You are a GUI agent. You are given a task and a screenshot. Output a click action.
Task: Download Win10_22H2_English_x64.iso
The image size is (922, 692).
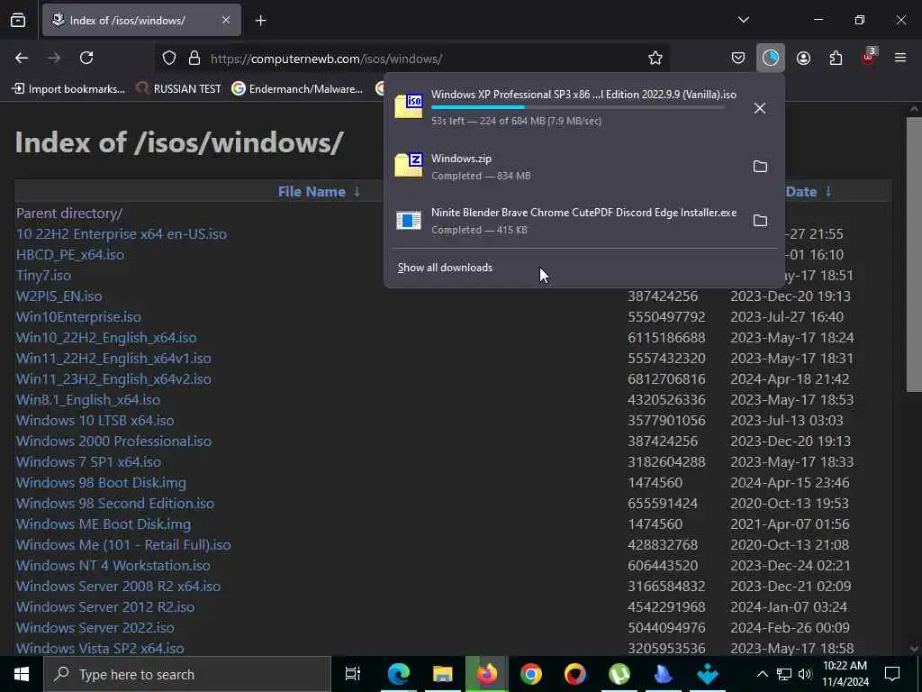pyautogui.click(x=106, y=338)
